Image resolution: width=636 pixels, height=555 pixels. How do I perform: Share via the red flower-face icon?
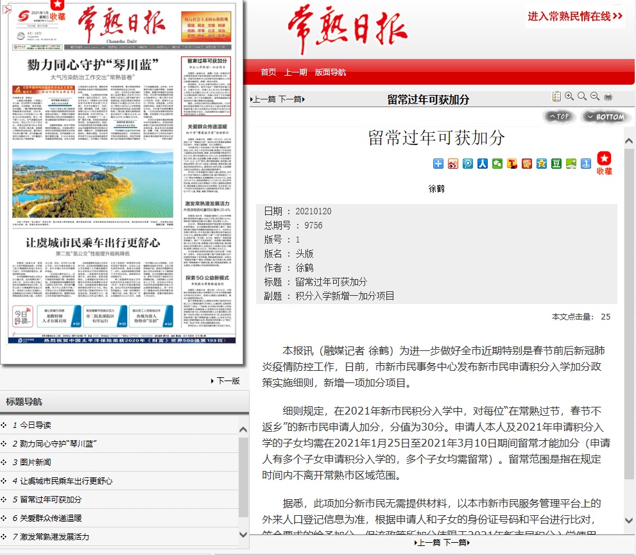coord(527,164)
